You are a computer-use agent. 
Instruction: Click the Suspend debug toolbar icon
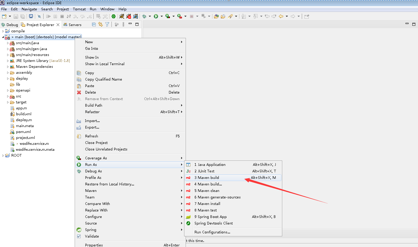pyautogui.click(x=55, y=16)
